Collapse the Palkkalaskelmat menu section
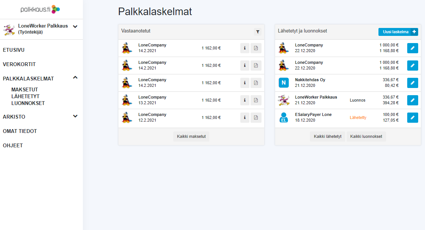The height and width of the screenshot is (230, 425). click(75, 78)
